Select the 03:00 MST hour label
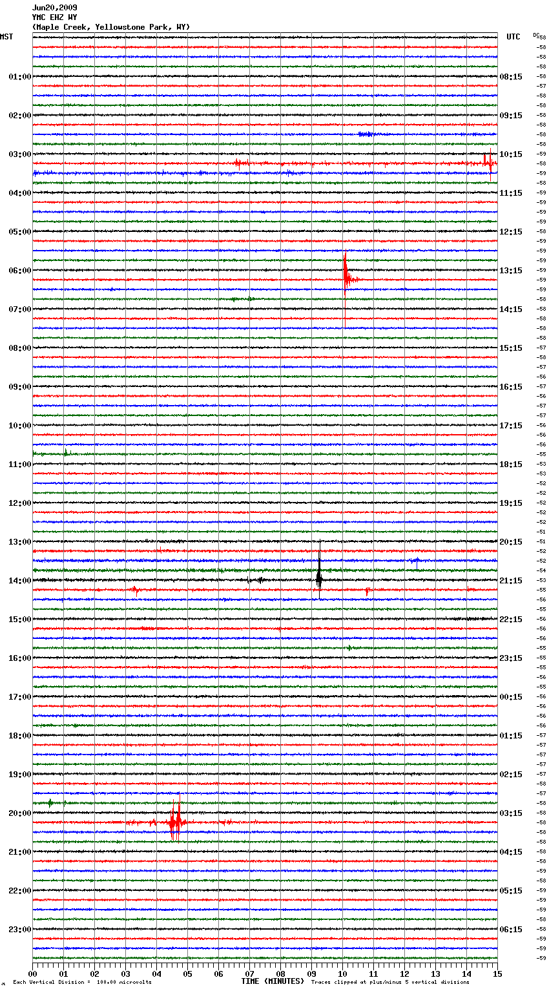This screenshot has height=991, width=549. 19,154
